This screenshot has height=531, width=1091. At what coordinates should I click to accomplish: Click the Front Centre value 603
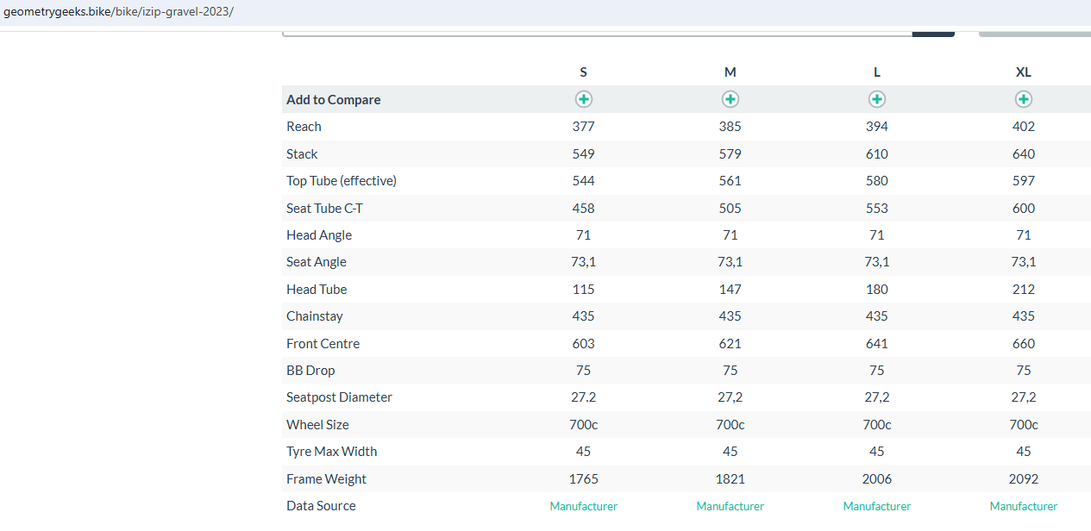(x=584, y=344)
